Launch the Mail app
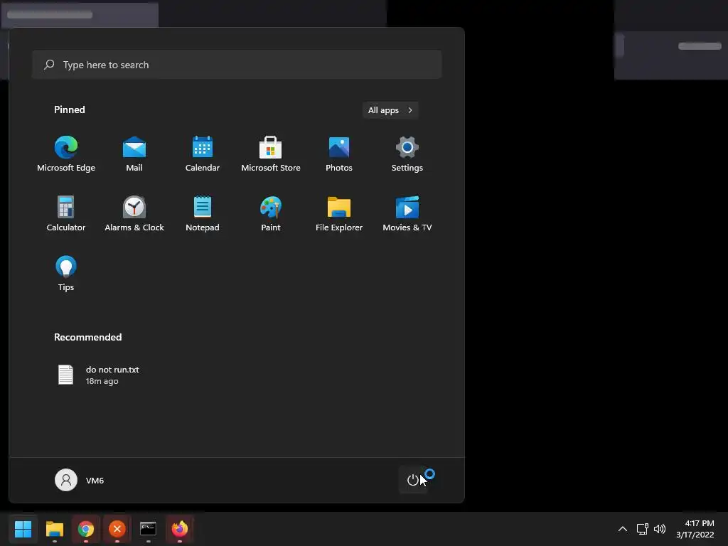Screen dimensions: 728x546 [134, 154]
